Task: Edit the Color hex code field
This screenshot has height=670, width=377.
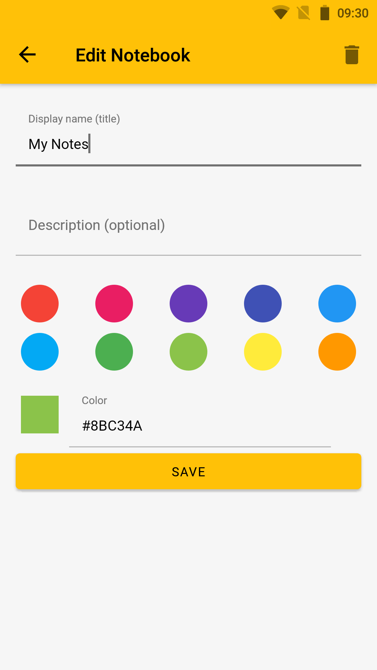Action: click(x=200, y=426)
